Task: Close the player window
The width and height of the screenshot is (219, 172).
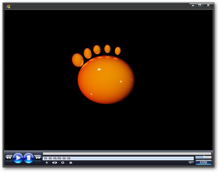Action: pos(208,5)
